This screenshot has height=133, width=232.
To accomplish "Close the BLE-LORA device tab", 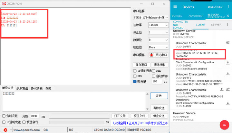I will [x=228, y=16].
